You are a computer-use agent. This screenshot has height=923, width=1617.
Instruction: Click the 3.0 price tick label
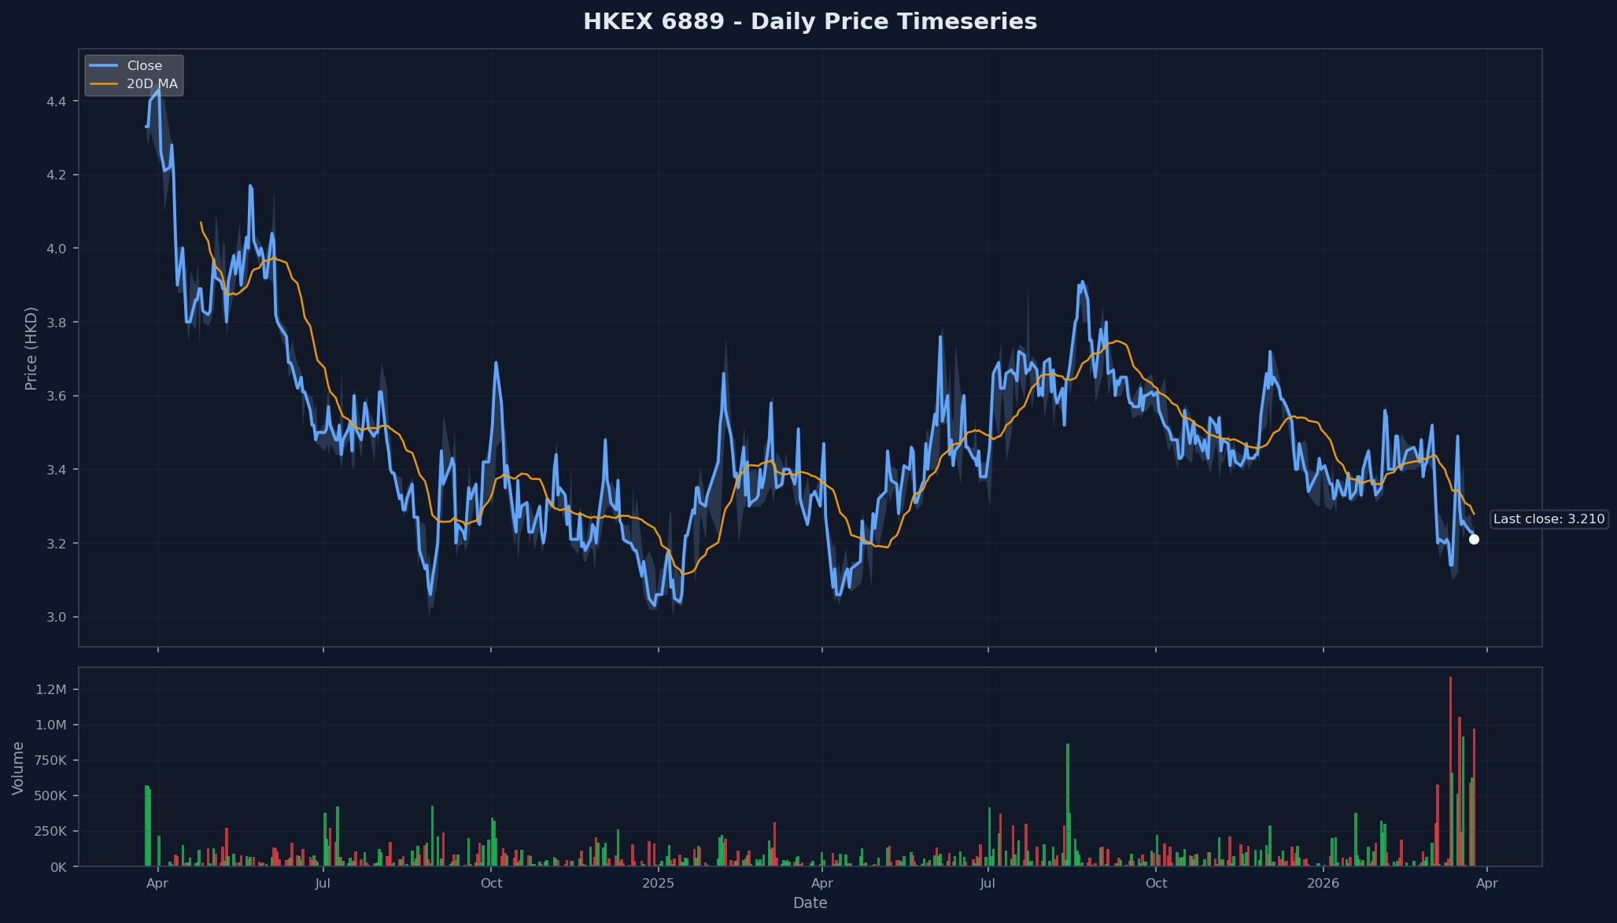point(56,618)
